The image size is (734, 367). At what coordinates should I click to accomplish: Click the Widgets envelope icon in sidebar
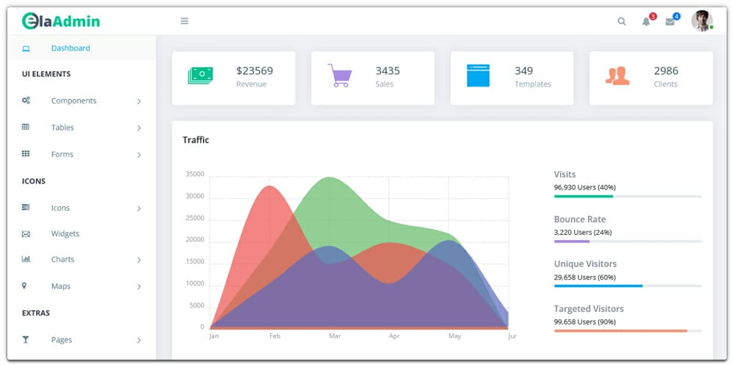pyautogui.click(x=26, y=234)
